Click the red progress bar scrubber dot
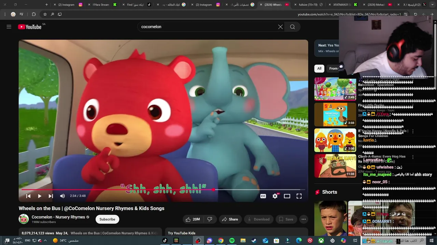This screenshot has height=245, width=437. coord(214,190)
